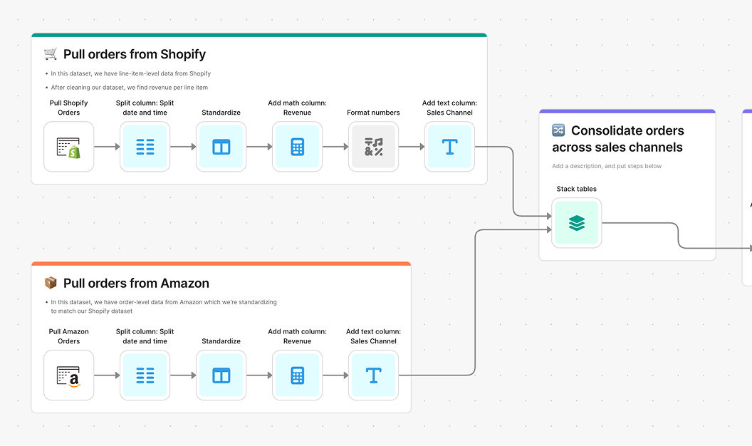
Task: Click orange header bar of Amazon section
Action: pyautogui.click(x=221, y=264)
